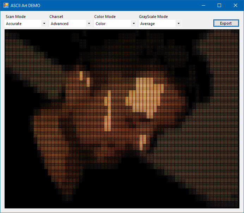Click the 'Advanced' charset value field
244x213 pixels.
tap(68, 24)
